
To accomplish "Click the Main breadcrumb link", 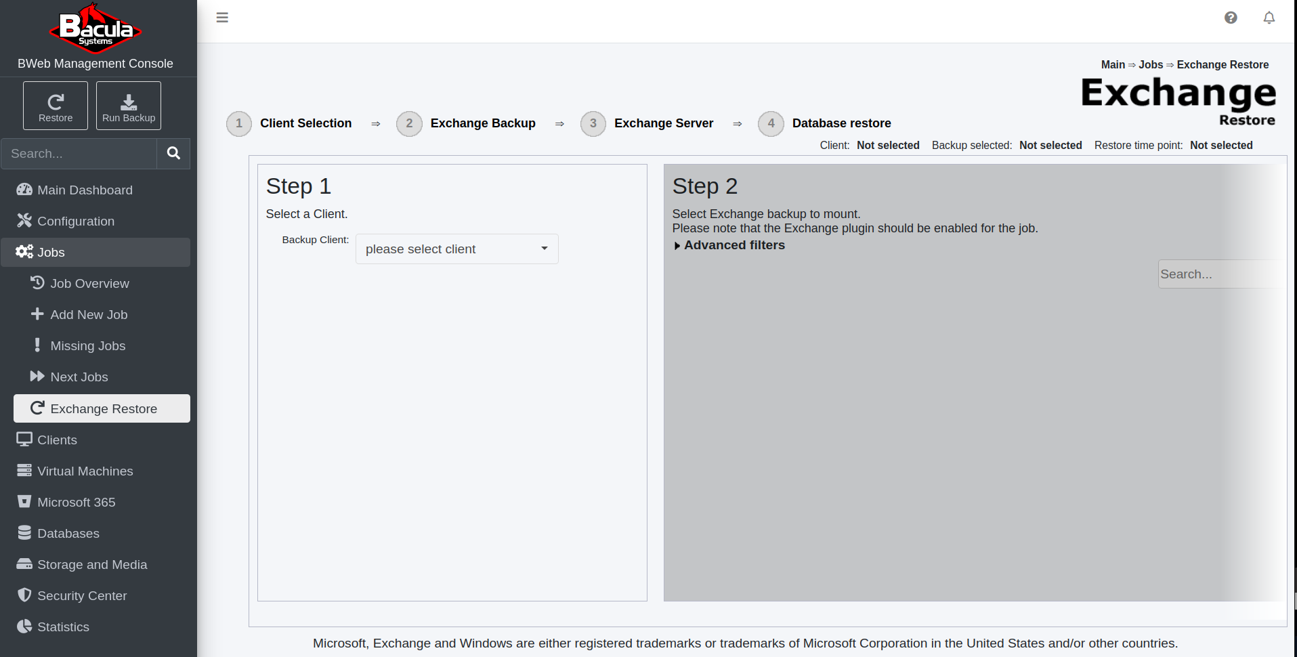I will (1113, 64).
